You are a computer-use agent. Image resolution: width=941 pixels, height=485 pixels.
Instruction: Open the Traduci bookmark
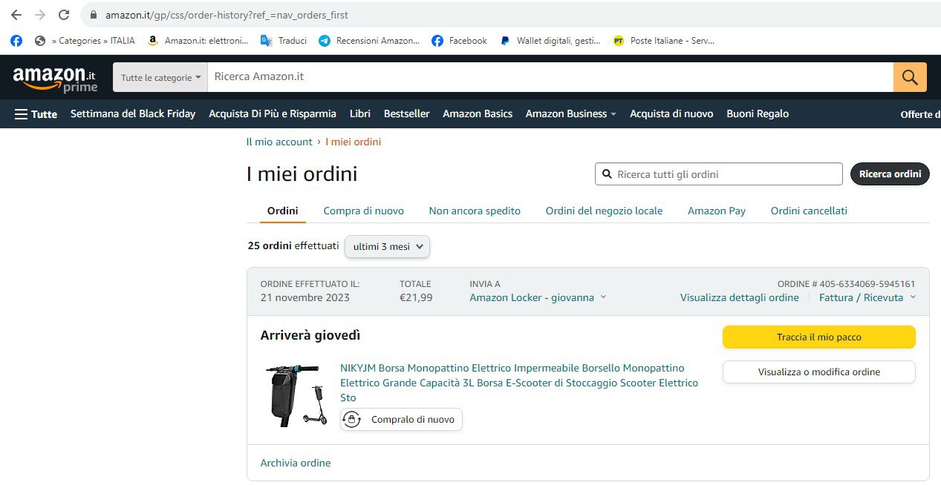(284, 41)
